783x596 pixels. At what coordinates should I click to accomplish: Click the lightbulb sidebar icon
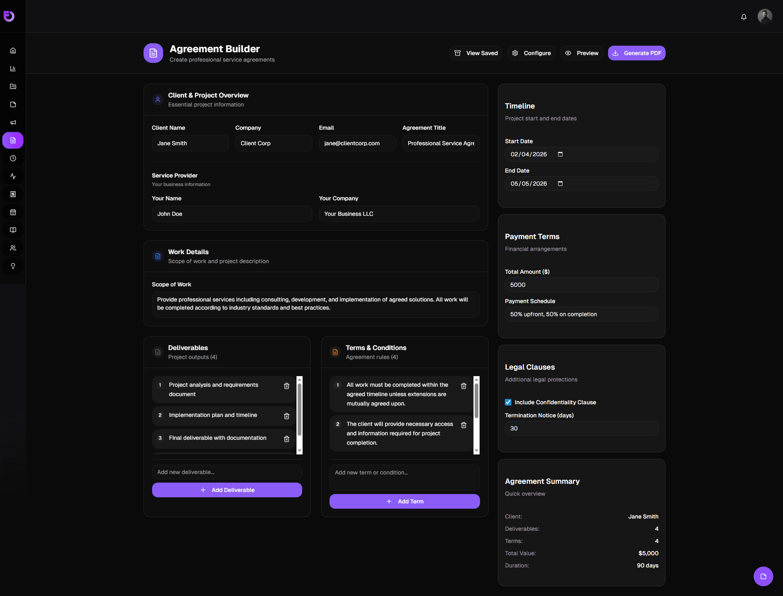[13, 266]
